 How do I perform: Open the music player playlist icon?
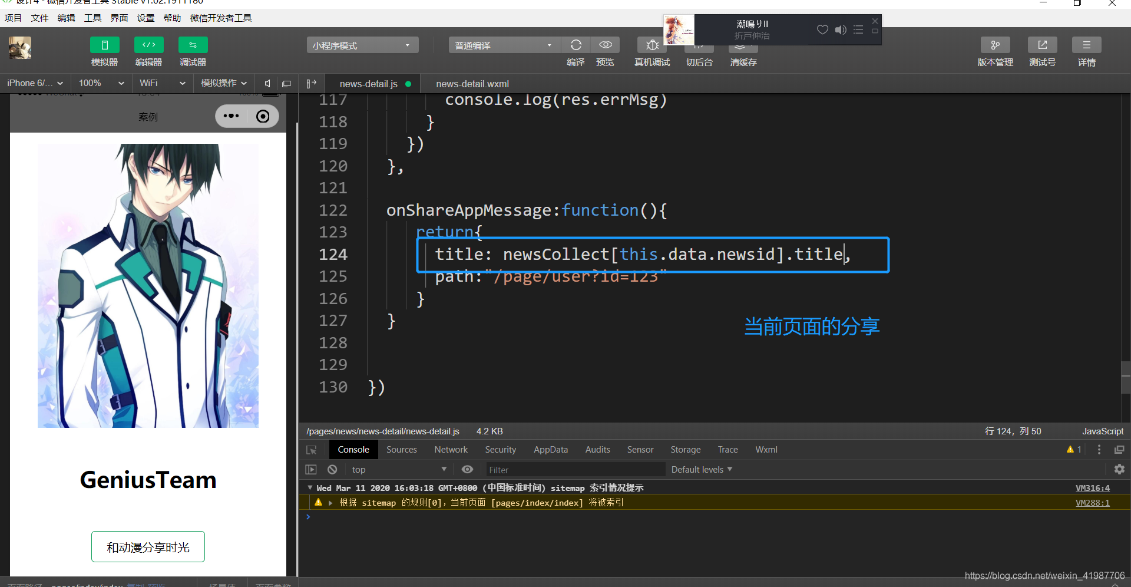tap(858, 29)
